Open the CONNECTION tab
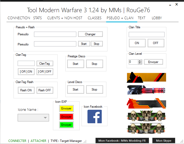Image resolution: width=184 pixels, height=144 pixels. (19, 18)
